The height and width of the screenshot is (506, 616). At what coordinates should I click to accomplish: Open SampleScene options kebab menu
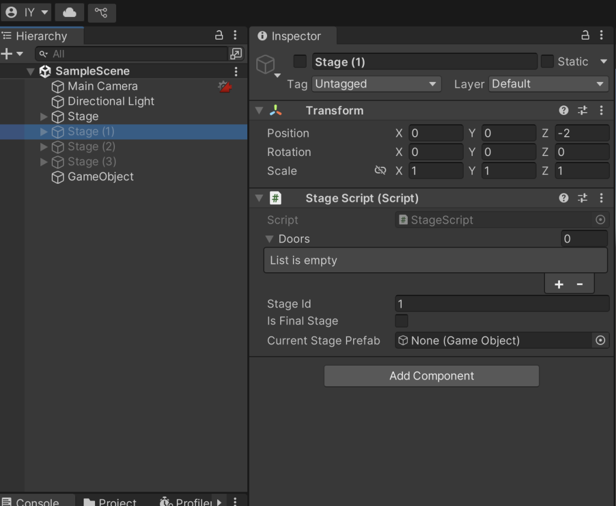coord(236,71)
